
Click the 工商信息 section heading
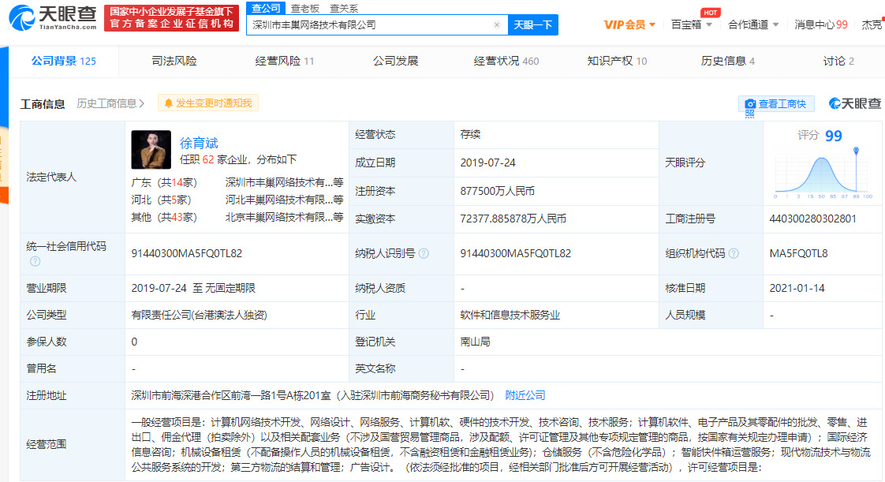pyautogui.click(x=43, y=104)
